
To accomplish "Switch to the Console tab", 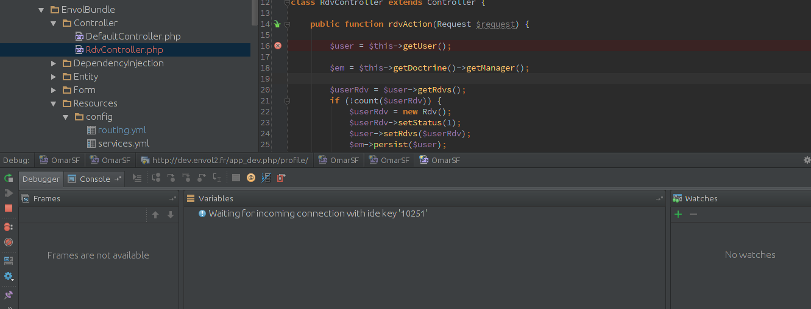I will click(x=94, y=179).
